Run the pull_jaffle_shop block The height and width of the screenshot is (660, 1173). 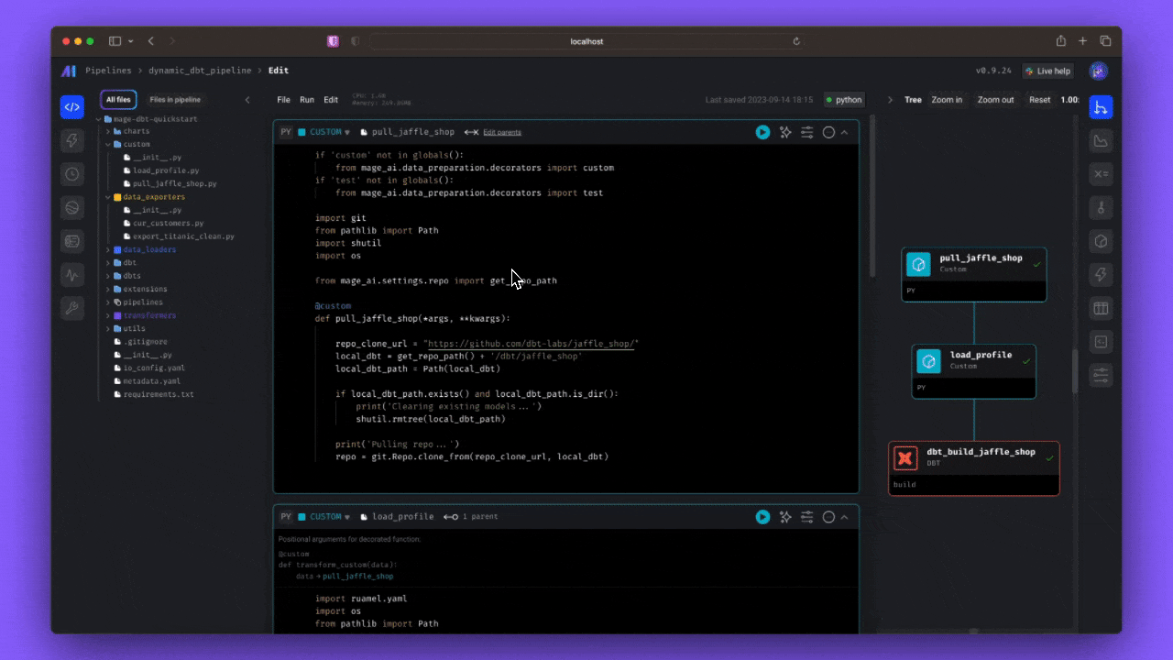(762, 132)
